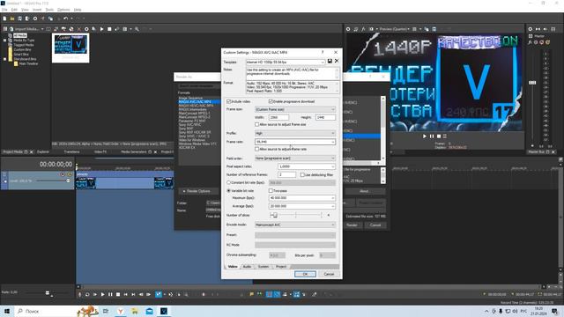Click the New project icon in main toolbar
This screenshot has width=564, height=317.
tap(4, 18)
